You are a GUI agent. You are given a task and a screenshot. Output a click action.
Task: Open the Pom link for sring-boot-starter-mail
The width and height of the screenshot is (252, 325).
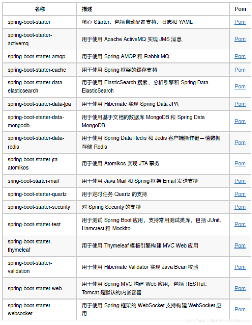(x=240, y=181)
